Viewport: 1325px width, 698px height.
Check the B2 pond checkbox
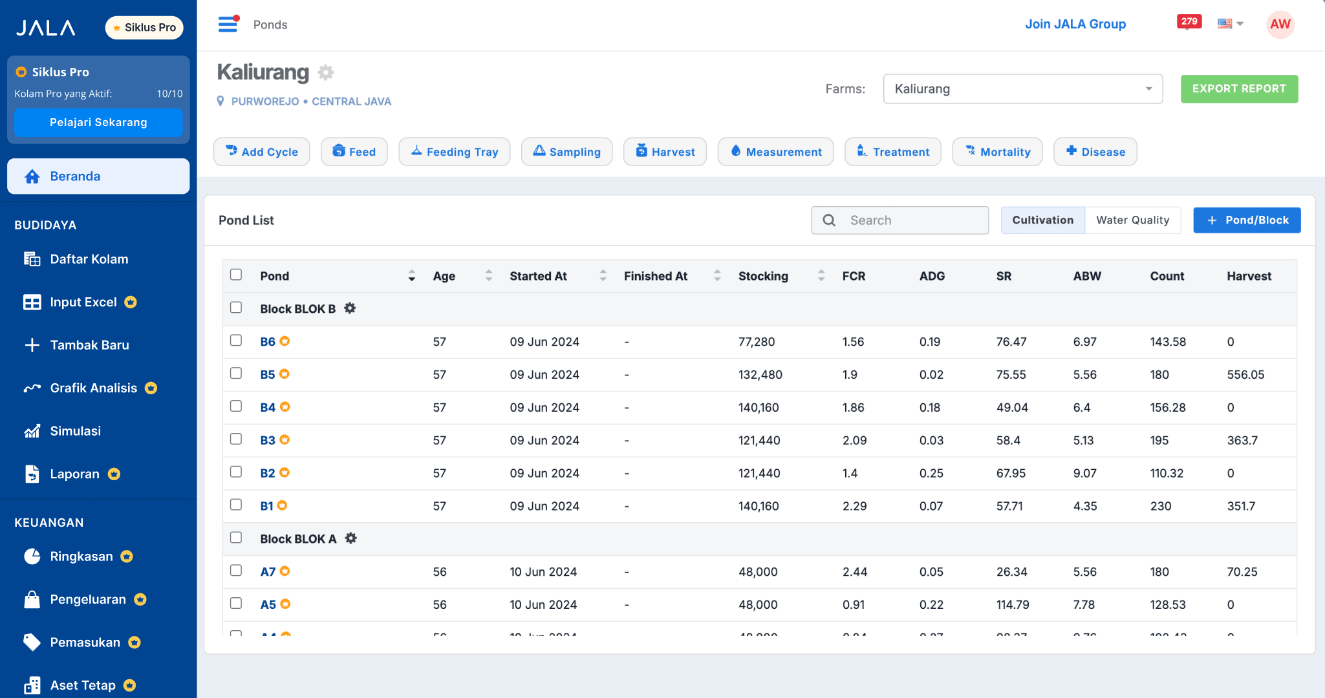click(x=236, y=472)
